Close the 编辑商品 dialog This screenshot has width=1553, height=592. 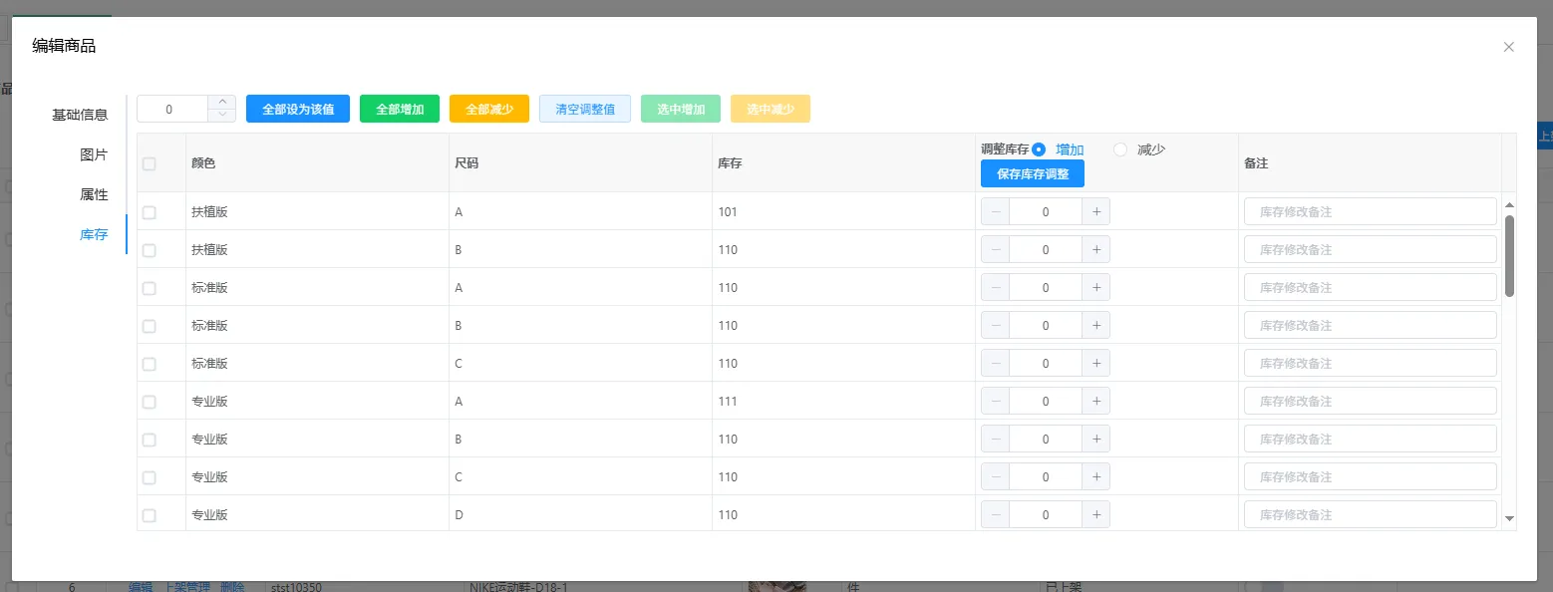(1508, 47)
